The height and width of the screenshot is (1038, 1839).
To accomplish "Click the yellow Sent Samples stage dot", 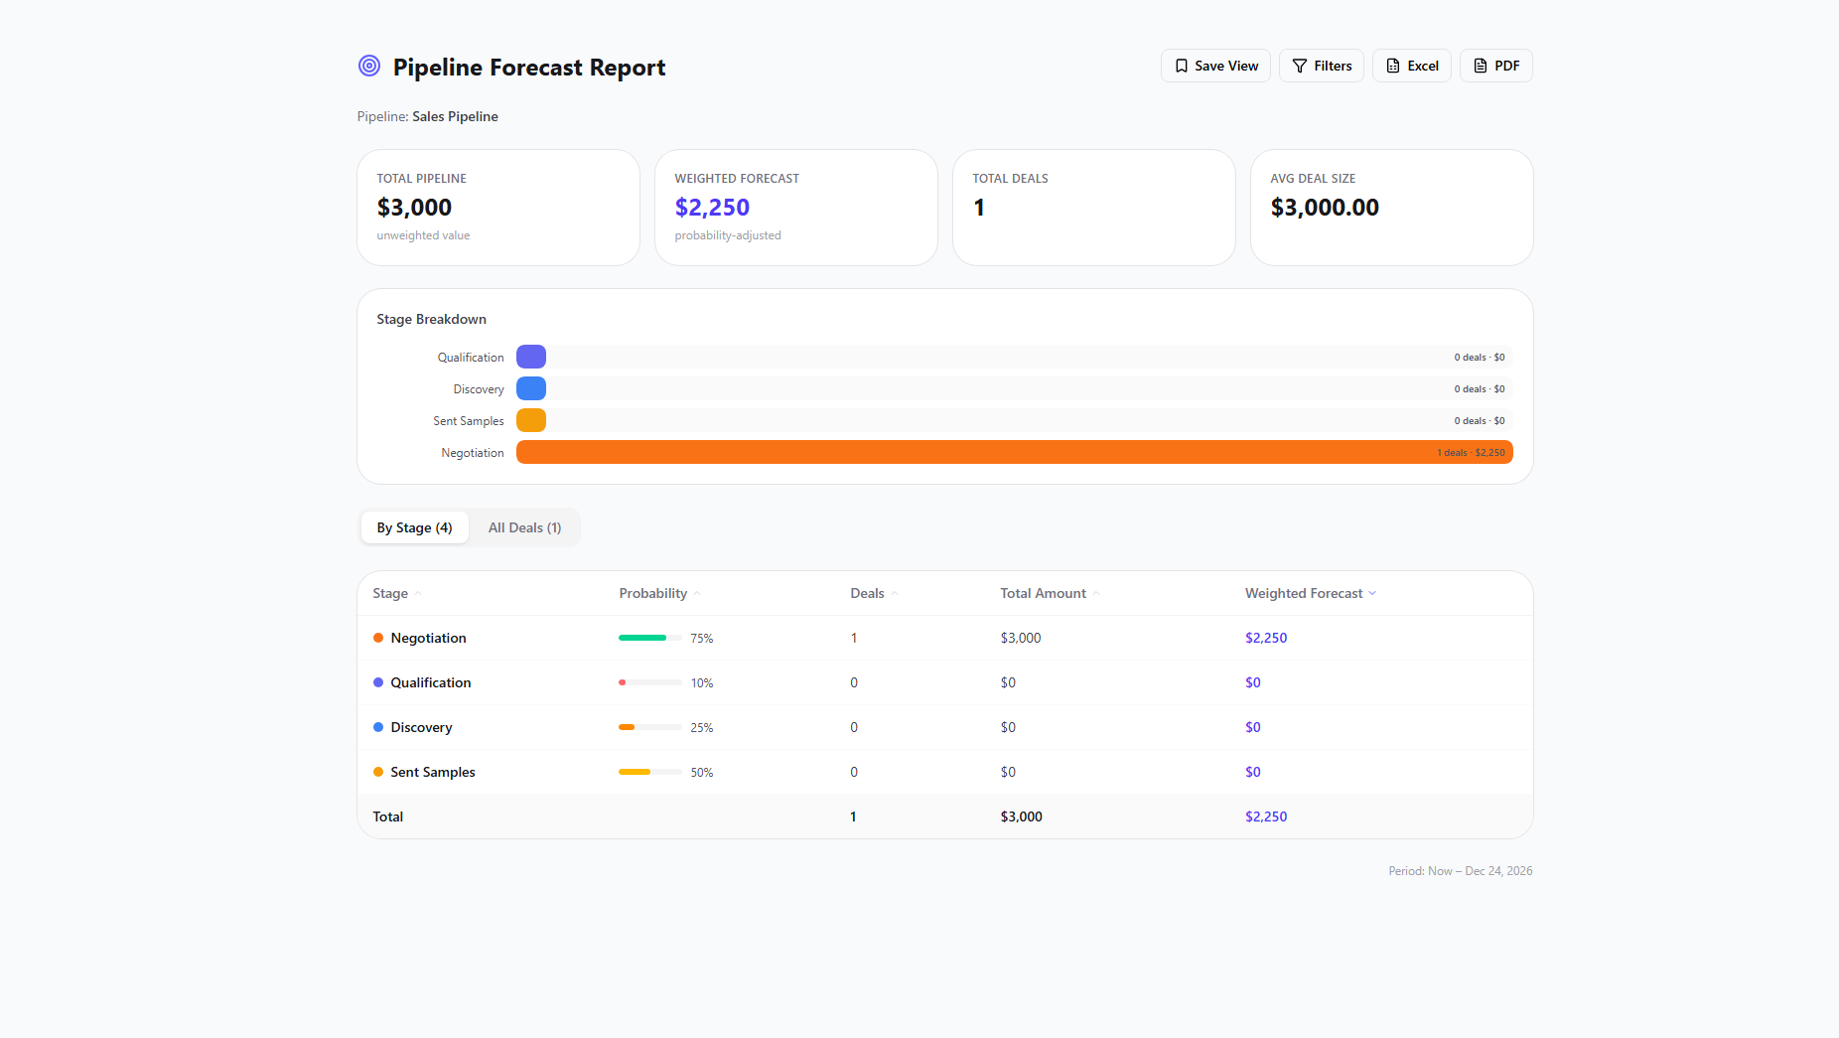I will pos(378,772).
